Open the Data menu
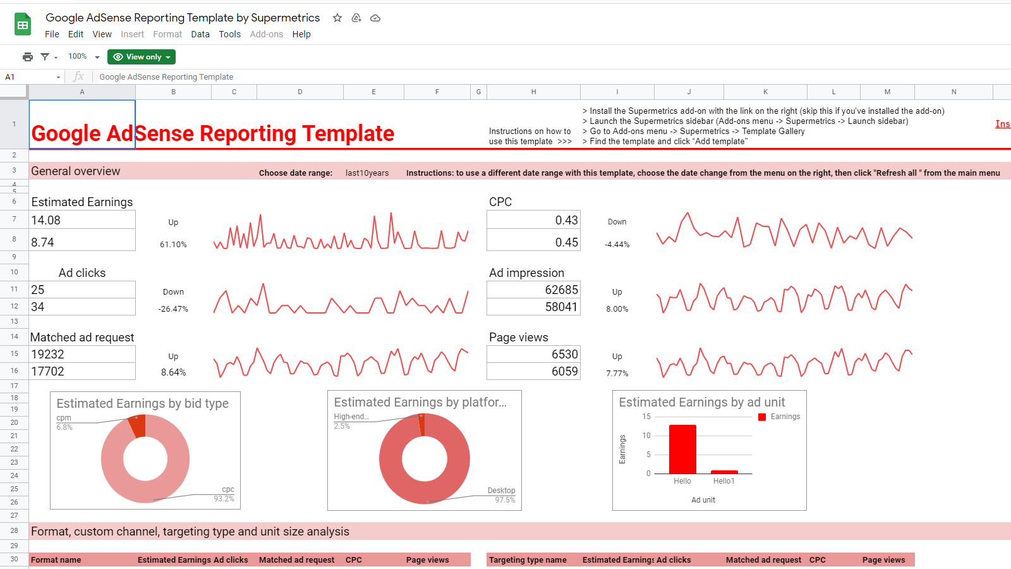The image size is (1011, 569). (x=200, y=34)
